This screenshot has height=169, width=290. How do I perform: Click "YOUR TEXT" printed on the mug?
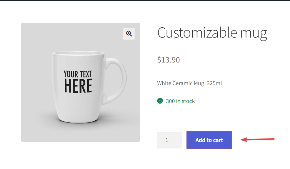pos(78,74)
